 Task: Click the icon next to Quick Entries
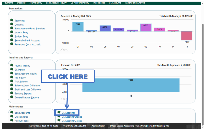click(12, 116)
